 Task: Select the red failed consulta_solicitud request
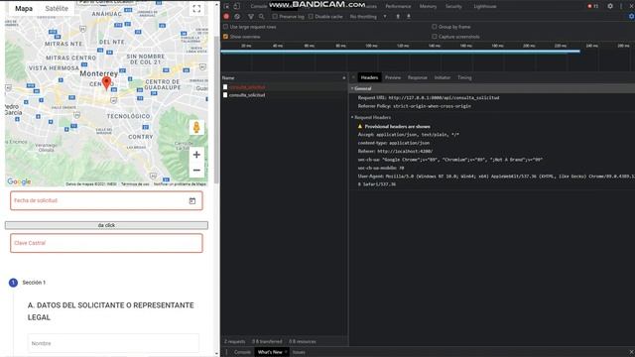[247, 87]
